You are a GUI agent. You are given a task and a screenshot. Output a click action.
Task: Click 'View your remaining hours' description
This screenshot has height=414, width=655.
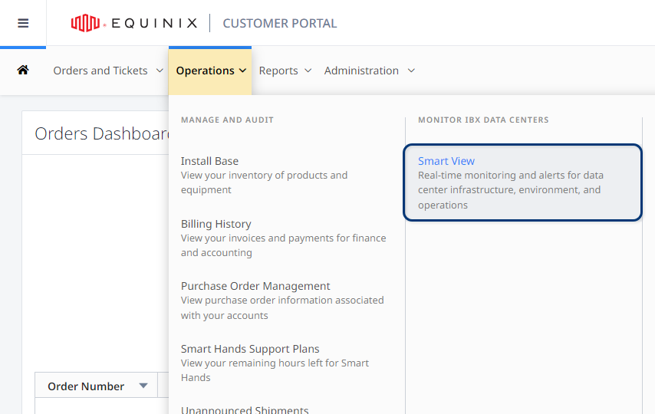tap(275, 370)
